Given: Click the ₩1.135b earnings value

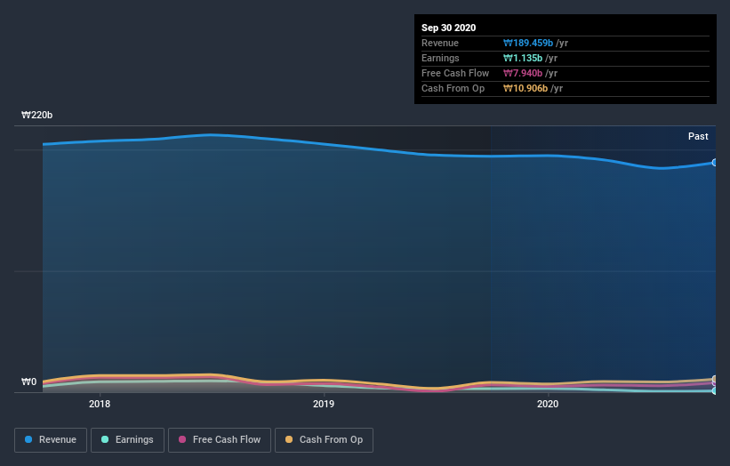Looking at the screenshot, I should point(523,58).
